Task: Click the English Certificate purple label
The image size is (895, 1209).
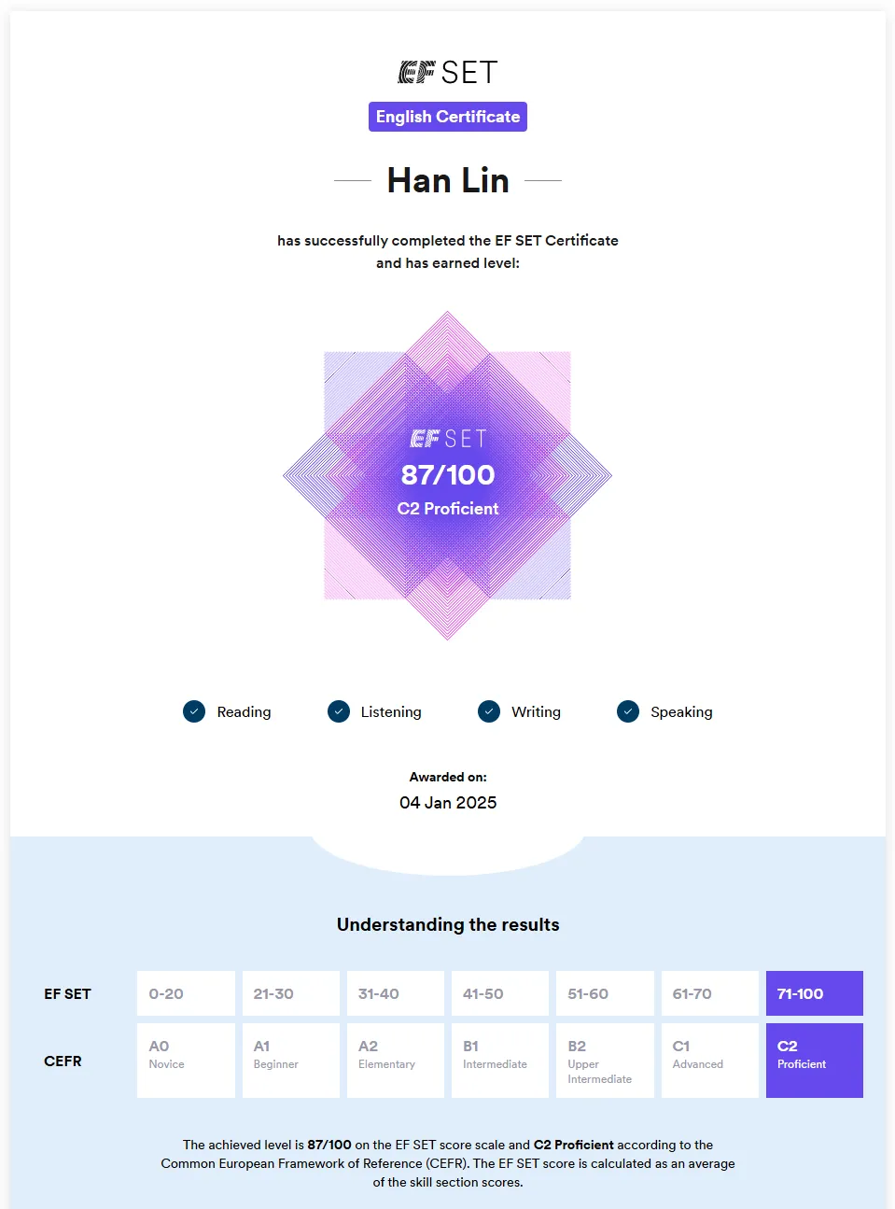Action: pos(448,117)
